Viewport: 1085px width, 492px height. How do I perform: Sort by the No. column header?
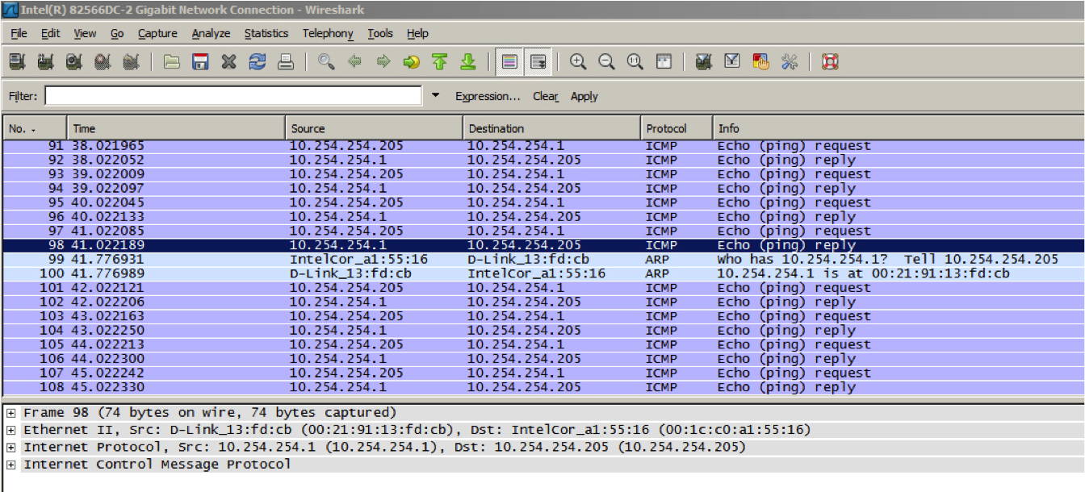click(34, 128)
